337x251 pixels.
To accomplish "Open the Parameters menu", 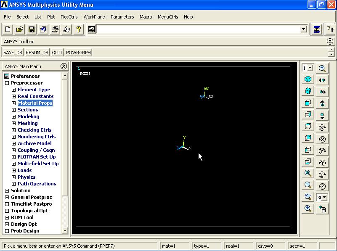I will (122, 17).
